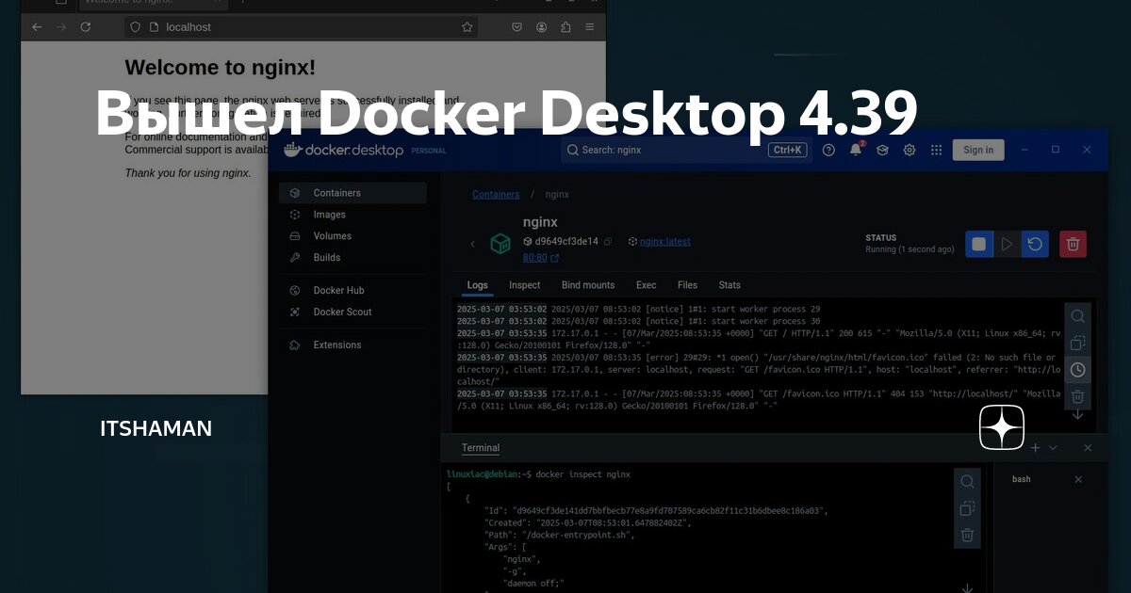Collapse the container details with the back chevron
Viewport: 1131px width, 593px height.
472,242
